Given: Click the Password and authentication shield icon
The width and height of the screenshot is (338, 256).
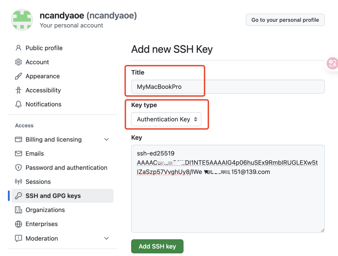Looking at the screenshot, I should pyautogui.click(x=18, y=168).
